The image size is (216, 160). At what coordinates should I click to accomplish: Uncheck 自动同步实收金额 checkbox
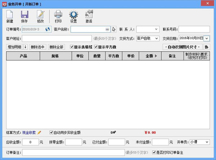coord(51,133)
